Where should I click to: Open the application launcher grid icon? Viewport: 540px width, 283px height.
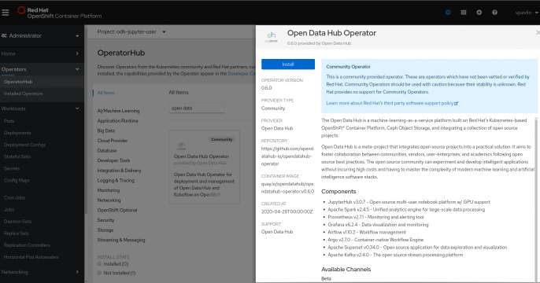(464, 13)
